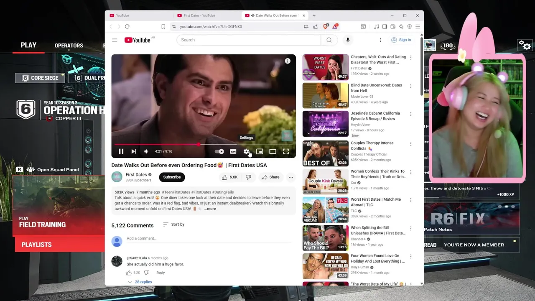Enable theater mode view

click(x=273, y=151)
